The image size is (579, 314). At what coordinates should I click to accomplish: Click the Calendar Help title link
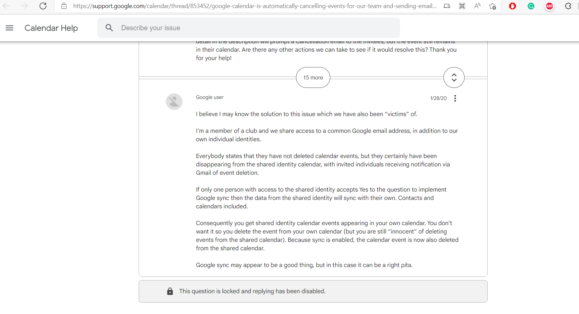[51, 28]
